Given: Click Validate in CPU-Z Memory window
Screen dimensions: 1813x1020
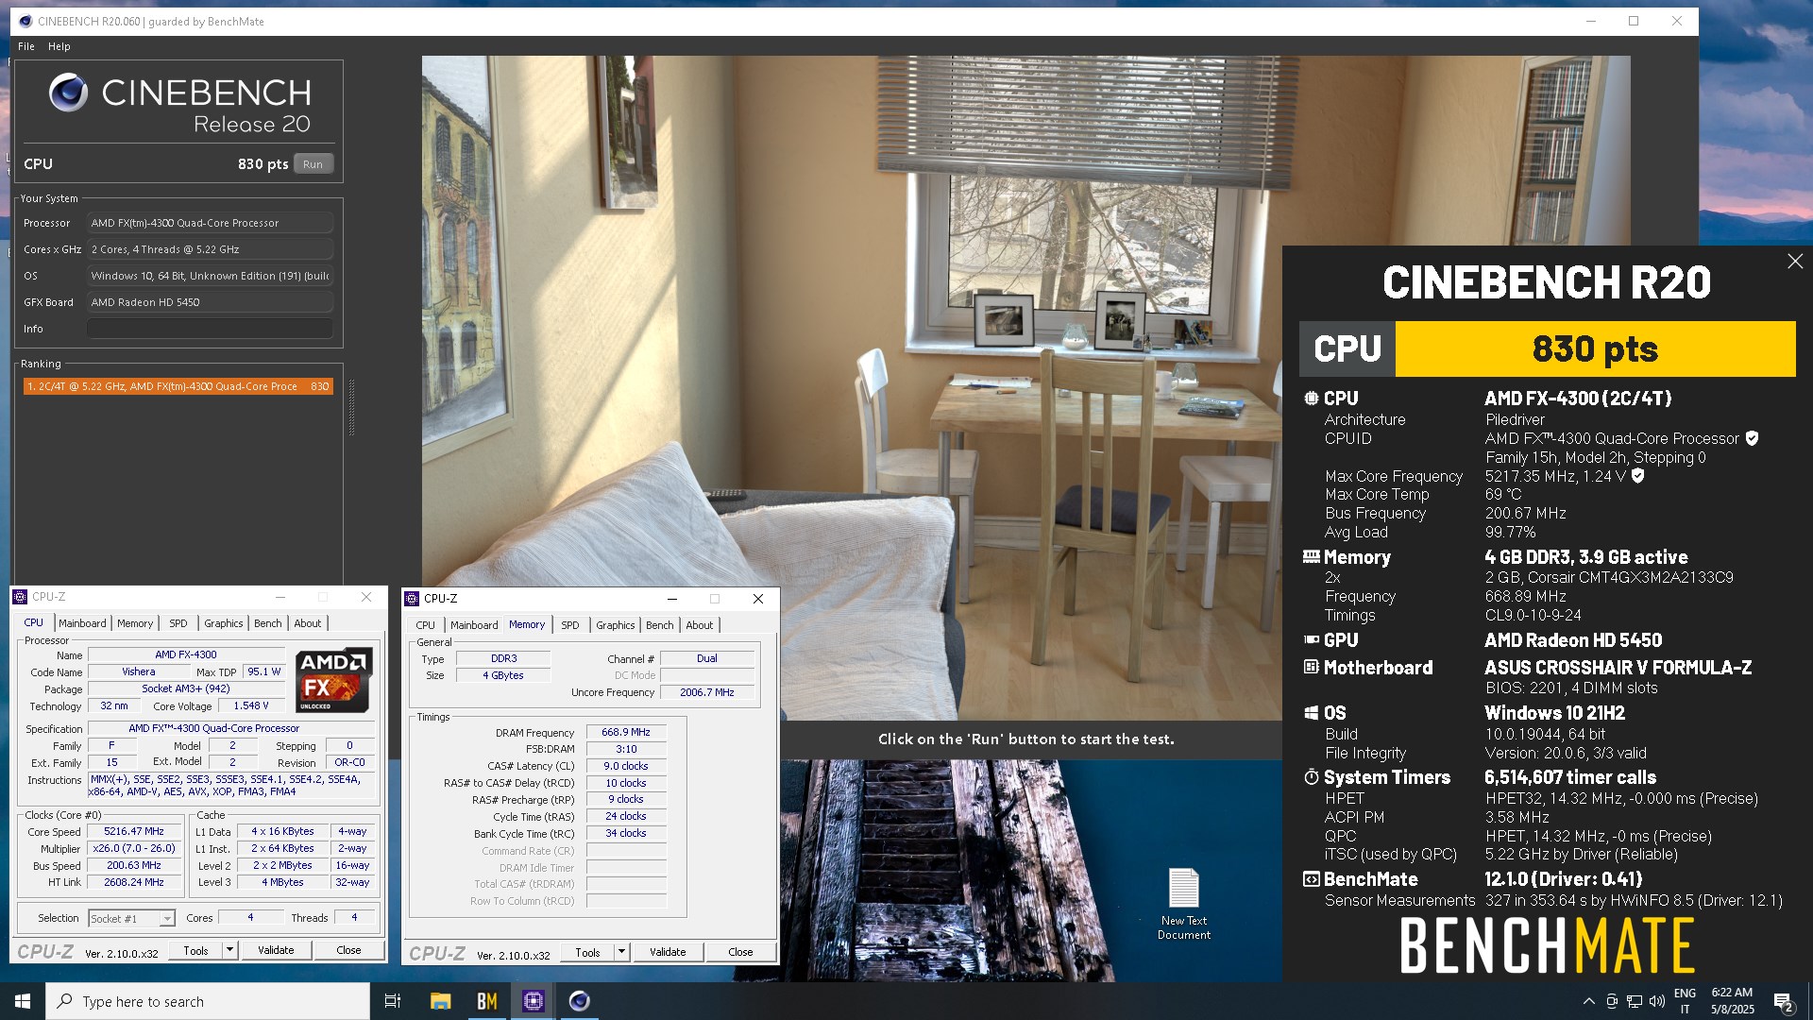Looking at the screenshot, I should [668, 952].
